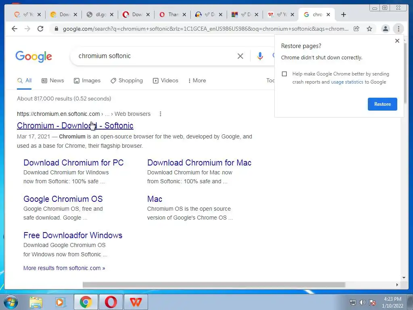Viewport: 413px width, 310px height.
Task: Expand the More search filters menu
Action: tap(197, 81)
